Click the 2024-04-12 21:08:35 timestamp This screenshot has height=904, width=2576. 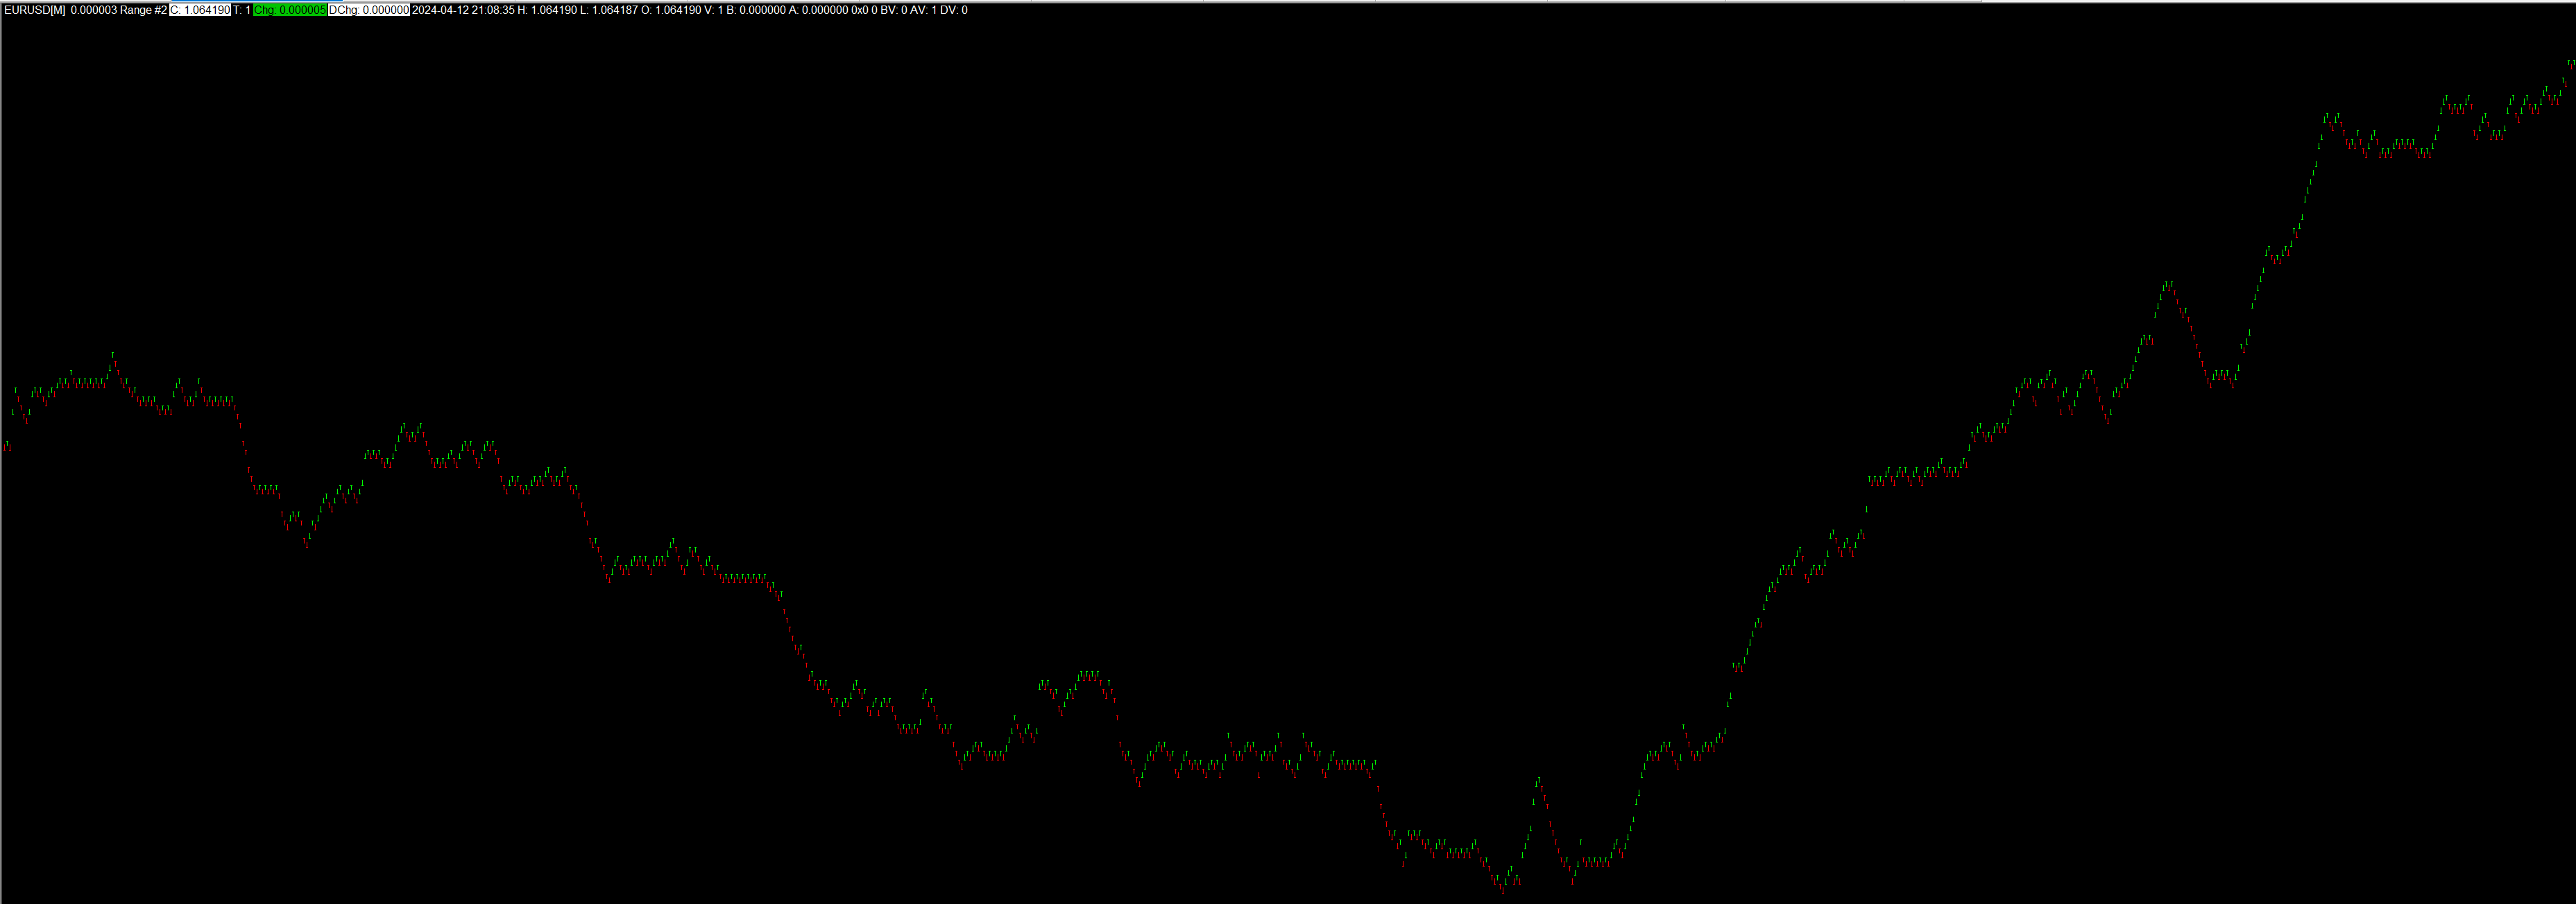click(463, 10)
